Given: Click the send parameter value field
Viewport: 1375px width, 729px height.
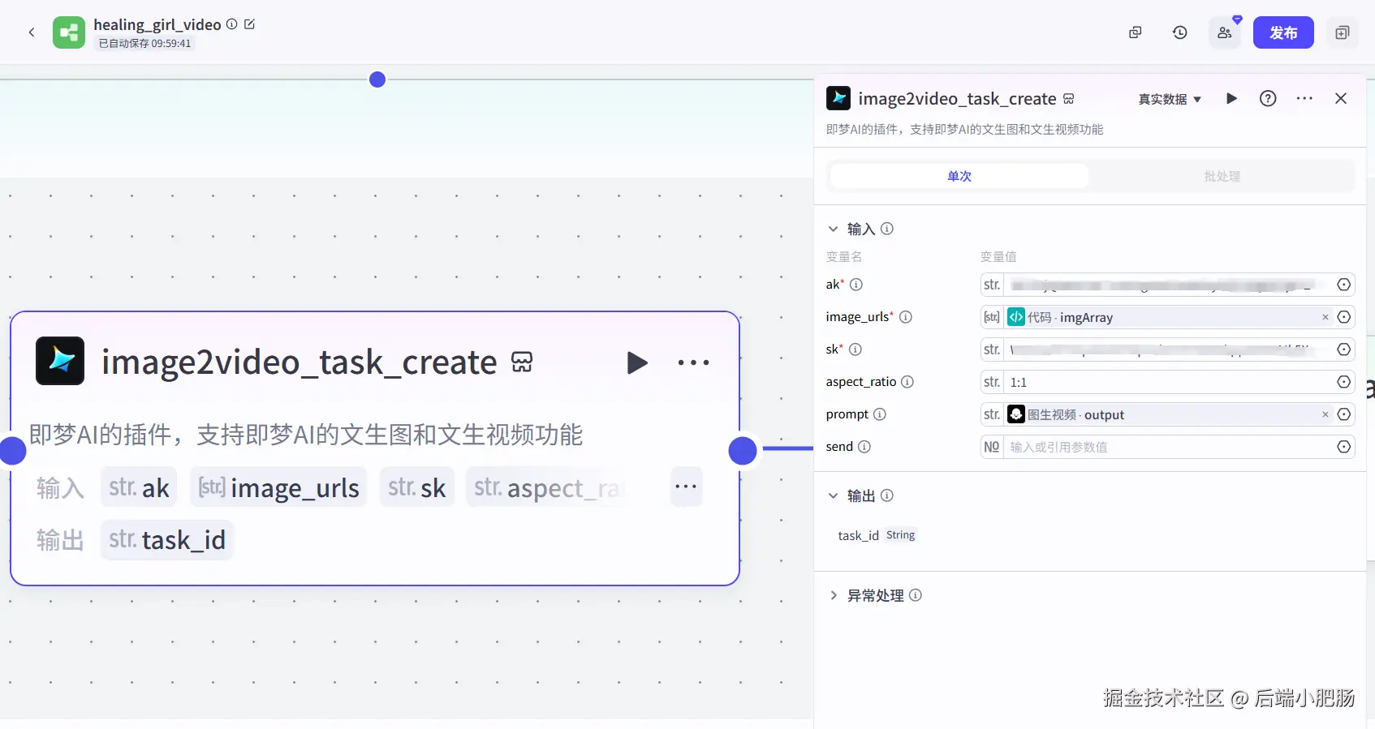Looking at the screenshot, I should tap(1169, 447).
